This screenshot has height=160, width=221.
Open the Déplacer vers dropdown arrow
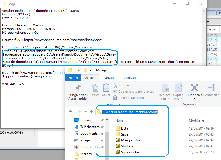click(168, 99)
